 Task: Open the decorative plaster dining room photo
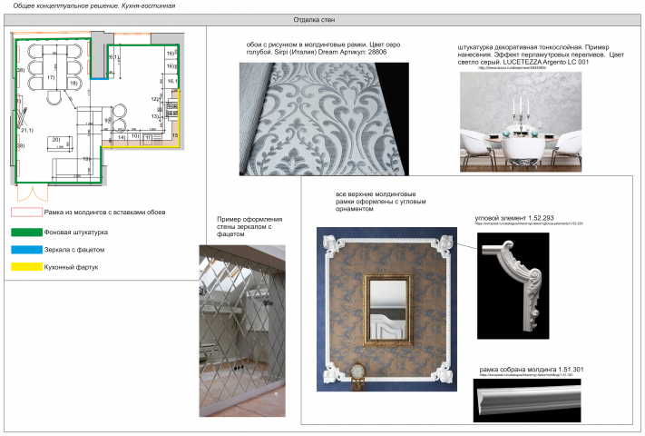click(521, 122)
